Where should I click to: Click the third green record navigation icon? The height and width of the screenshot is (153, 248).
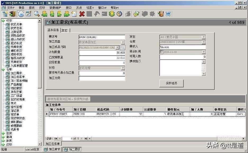[59, 14]
